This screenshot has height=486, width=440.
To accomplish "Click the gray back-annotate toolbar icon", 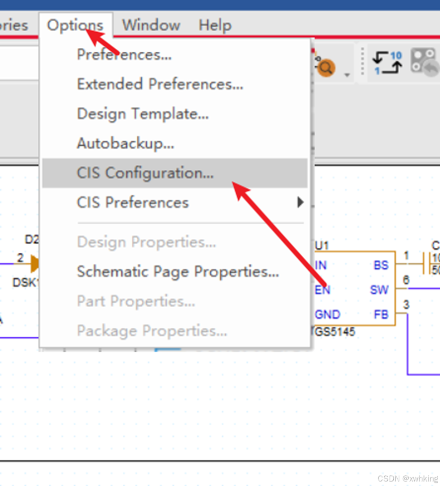I will pos(424,62).
